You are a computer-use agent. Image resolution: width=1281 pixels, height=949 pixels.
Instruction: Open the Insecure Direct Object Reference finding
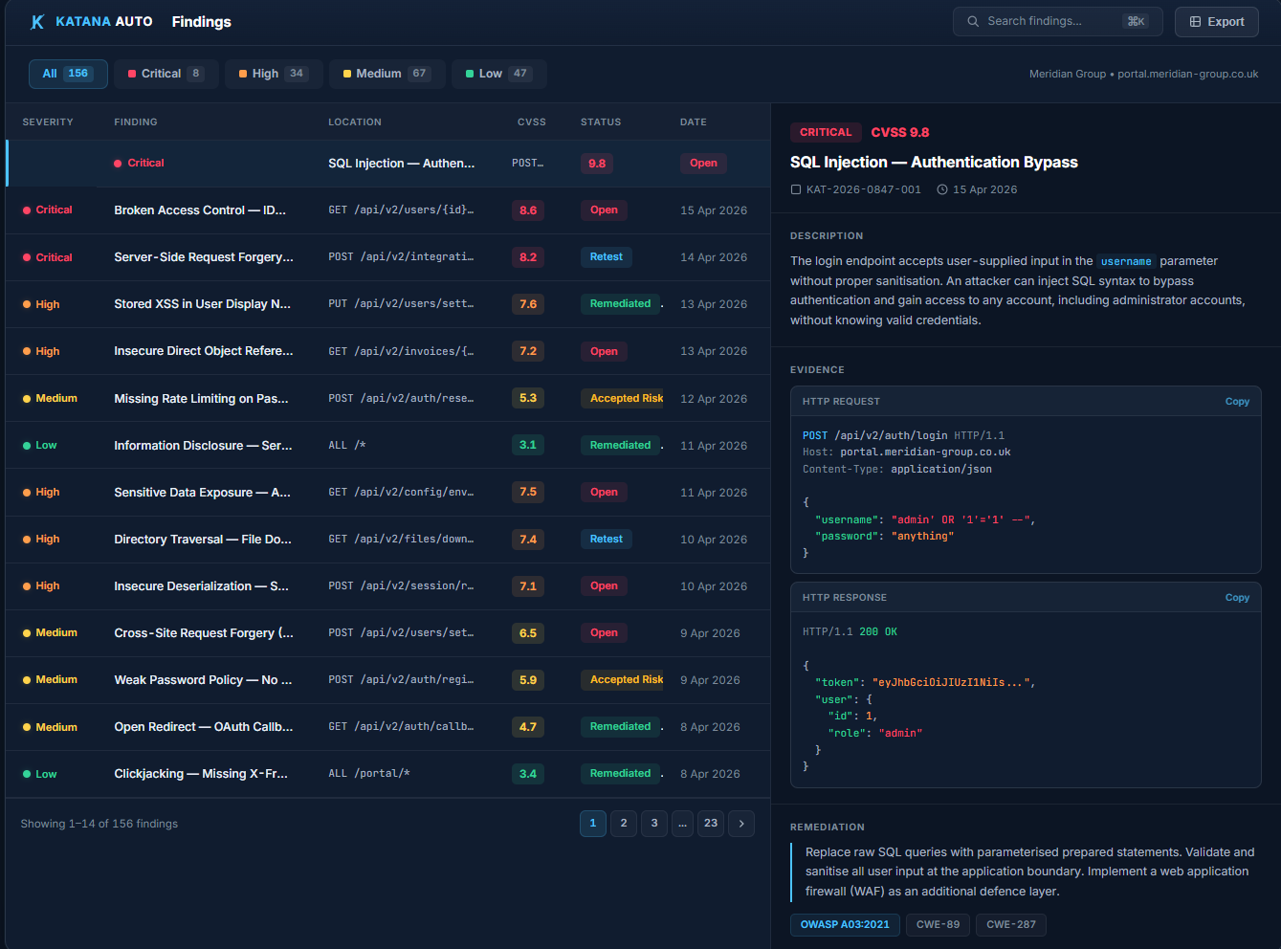(x=387, y=351)
